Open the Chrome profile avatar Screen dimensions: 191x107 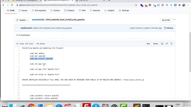184,5
